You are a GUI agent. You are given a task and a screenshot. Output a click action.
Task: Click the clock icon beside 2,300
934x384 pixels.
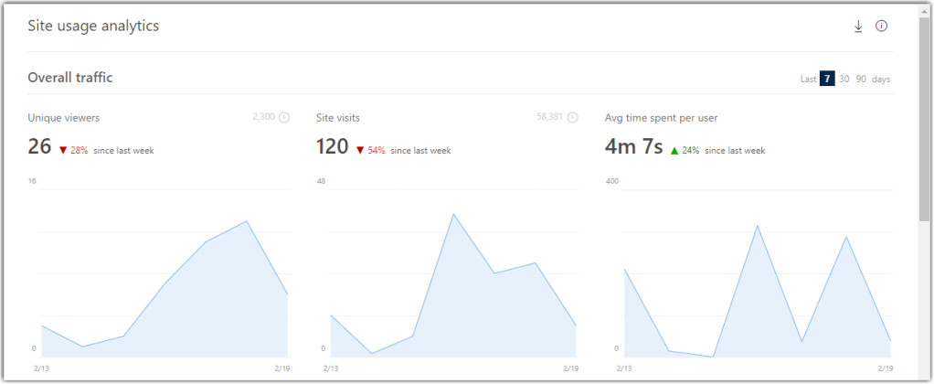[283, 117]
